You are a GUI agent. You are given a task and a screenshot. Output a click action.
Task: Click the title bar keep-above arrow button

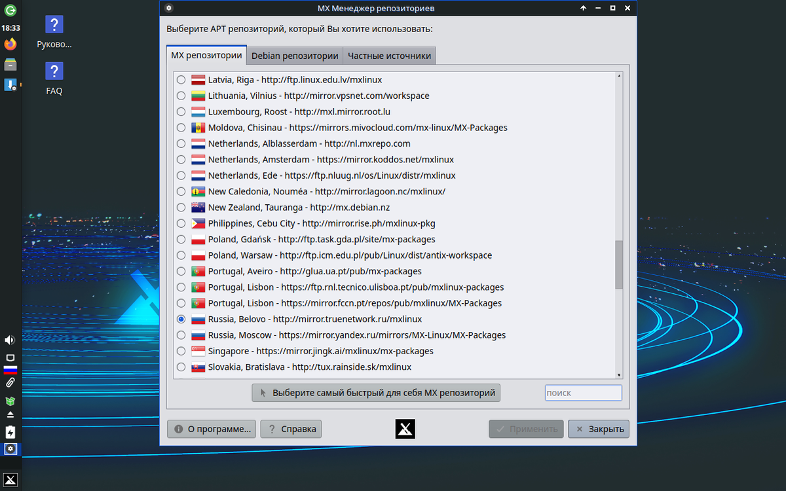tap(583, 9)
